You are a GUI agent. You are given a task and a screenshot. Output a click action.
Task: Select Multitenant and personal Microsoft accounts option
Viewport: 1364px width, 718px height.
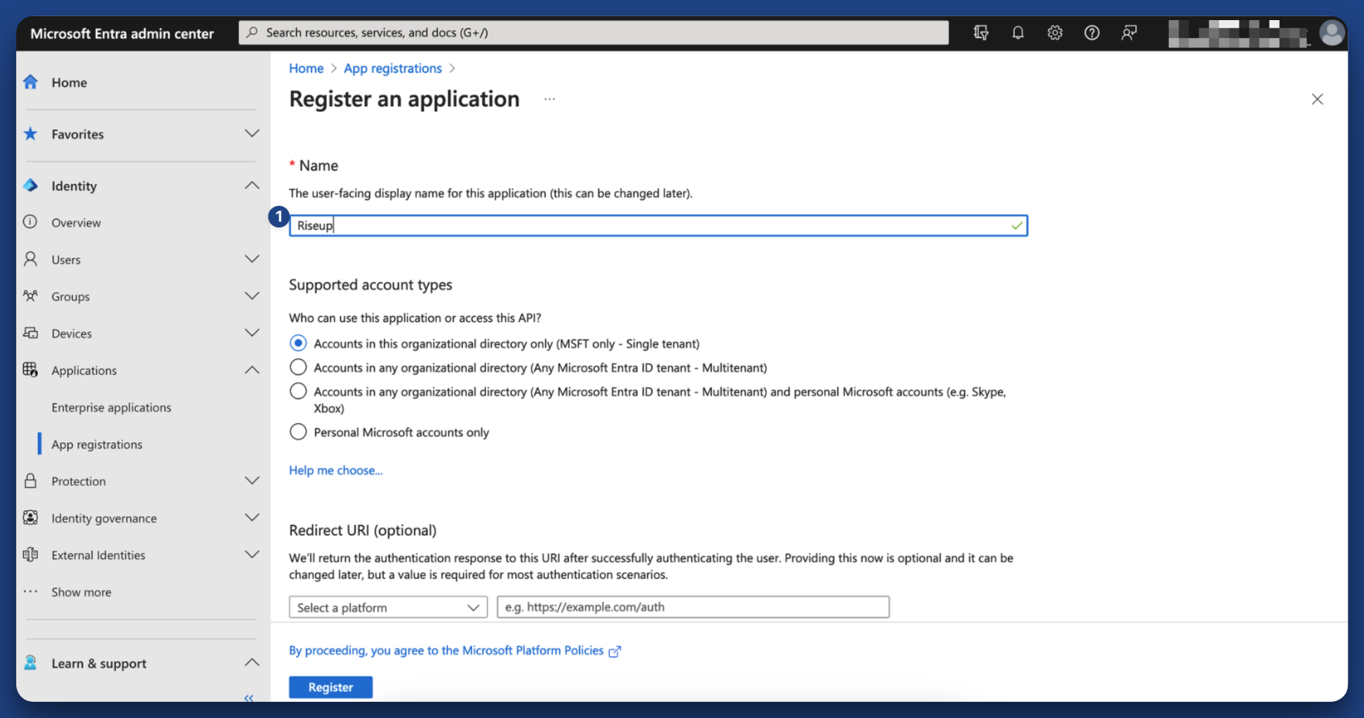298,391
